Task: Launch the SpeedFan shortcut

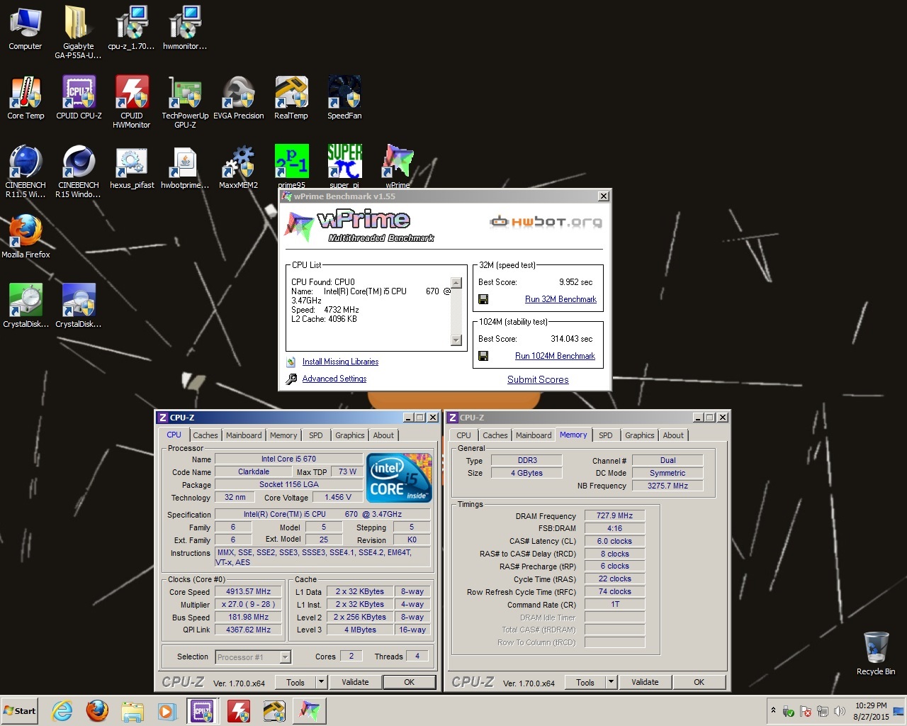Action: pyautogui.click(x=344, y=97)
